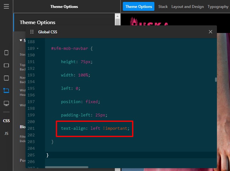This screenshot has height=171, width=230.
Task: Click the scroll up arrow of options panel
Action: [117, 16]
